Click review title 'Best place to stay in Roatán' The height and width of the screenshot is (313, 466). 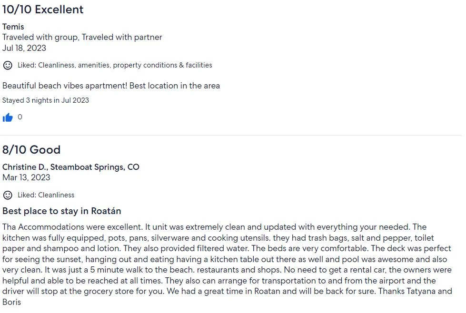(x=62, y=211)
